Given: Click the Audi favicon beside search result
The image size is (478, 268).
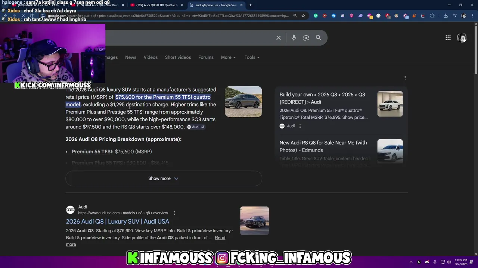Looking at the screenshot, I should [70, 210].
